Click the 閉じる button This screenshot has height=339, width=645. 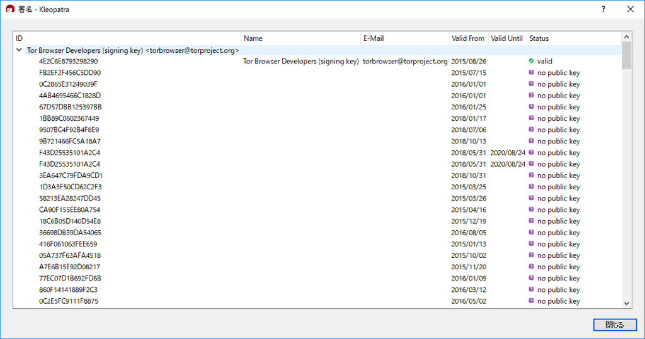(615, 325)
